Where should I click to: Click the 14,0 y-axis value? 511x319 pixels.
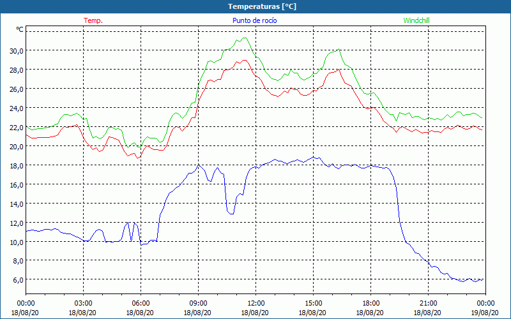pos(17,204)
